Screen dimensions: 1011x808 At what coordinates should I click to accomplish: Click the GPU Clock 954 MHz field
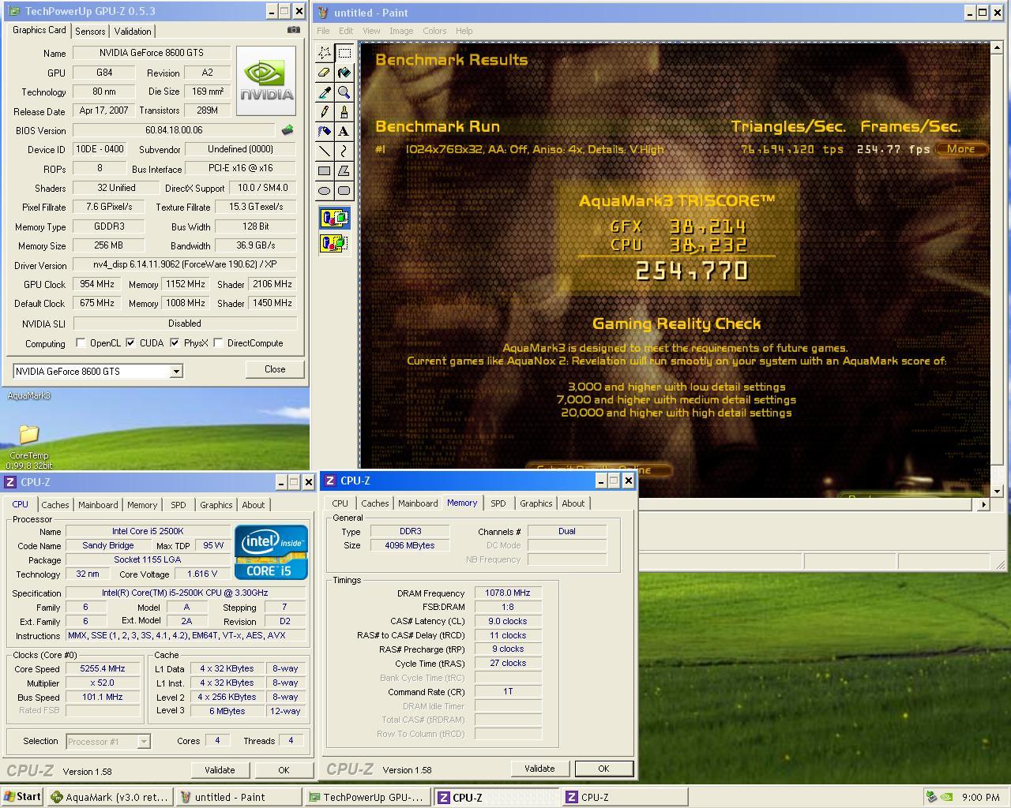pos(97,284)
